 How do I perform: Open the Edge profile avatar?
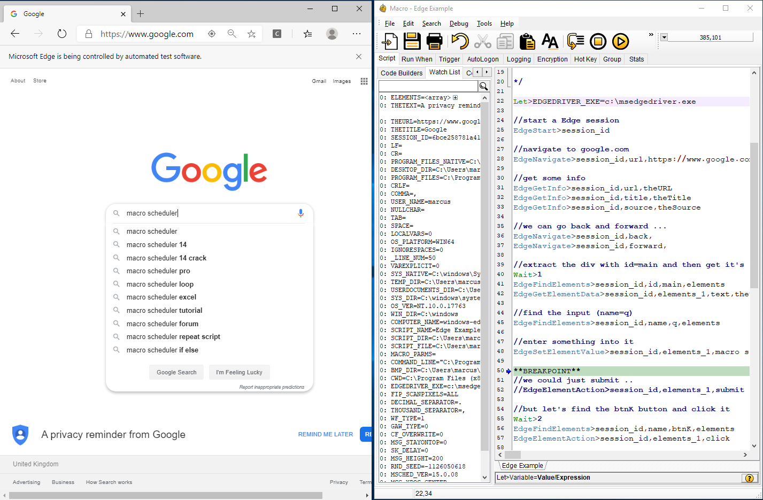coord(332,34)
